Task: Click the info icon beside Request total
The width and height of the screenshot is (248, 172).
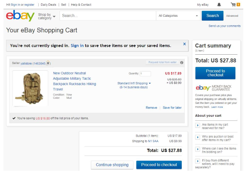Action: 182,62
